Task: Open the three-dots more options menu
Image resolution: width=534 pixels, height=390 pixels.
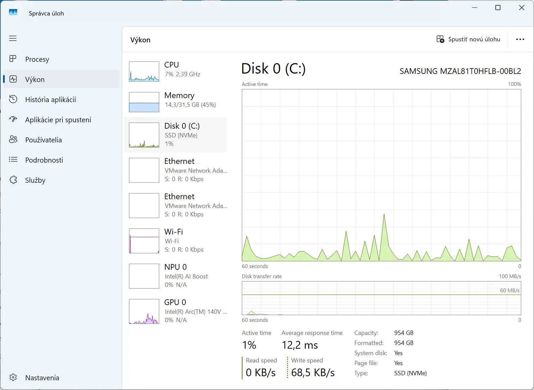Action: [520, 39]
